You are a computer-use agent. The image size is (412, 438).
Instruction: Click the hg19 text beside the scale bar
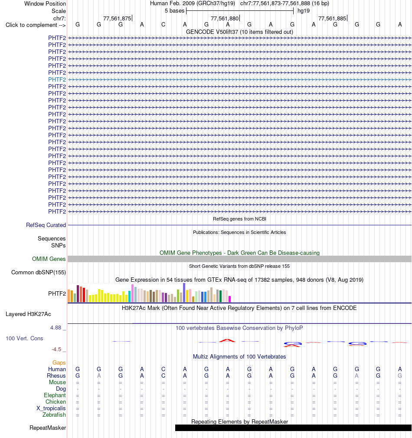pos(304,11)
